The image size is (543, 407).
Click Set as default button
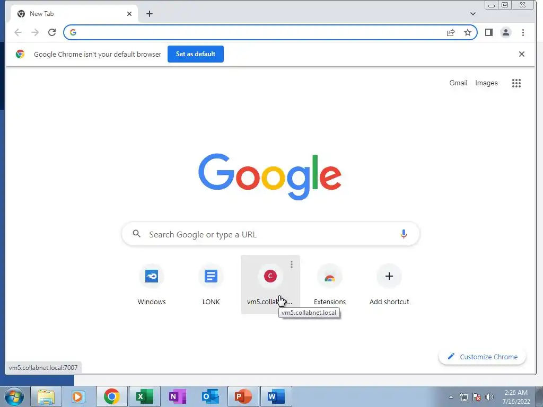(195, 54)
